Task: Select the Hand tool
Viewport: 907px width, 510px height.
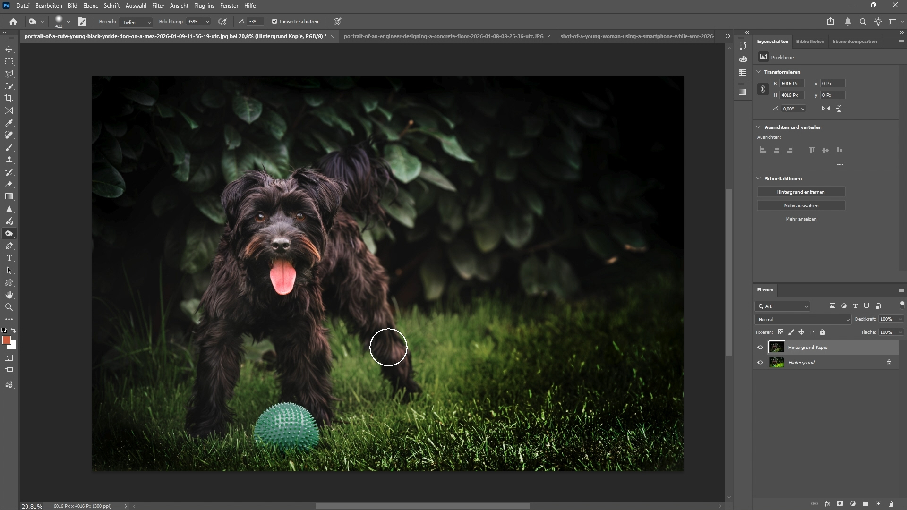Action: (9, 295)
